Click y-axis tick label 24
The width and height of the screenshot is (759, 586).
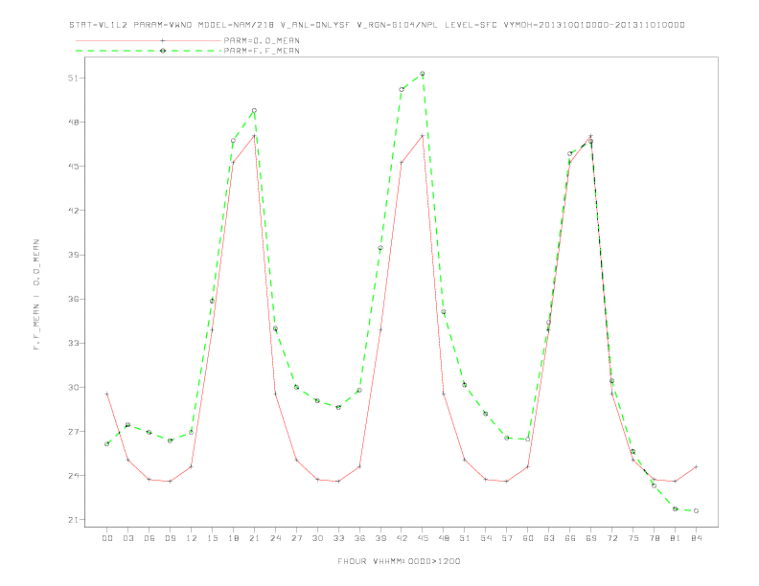coord(73,476)
